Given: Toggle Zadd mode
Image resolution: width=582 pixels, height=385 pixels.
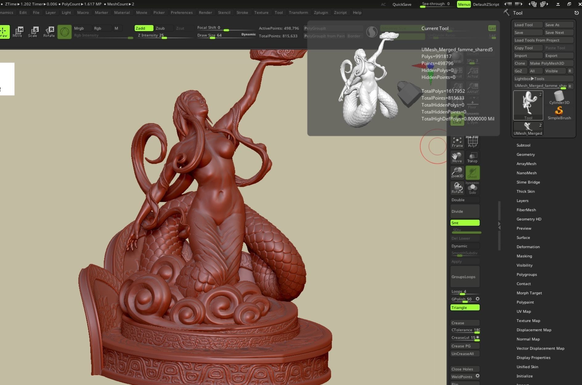Looking at the screenshot, I should tap(144, 28).
